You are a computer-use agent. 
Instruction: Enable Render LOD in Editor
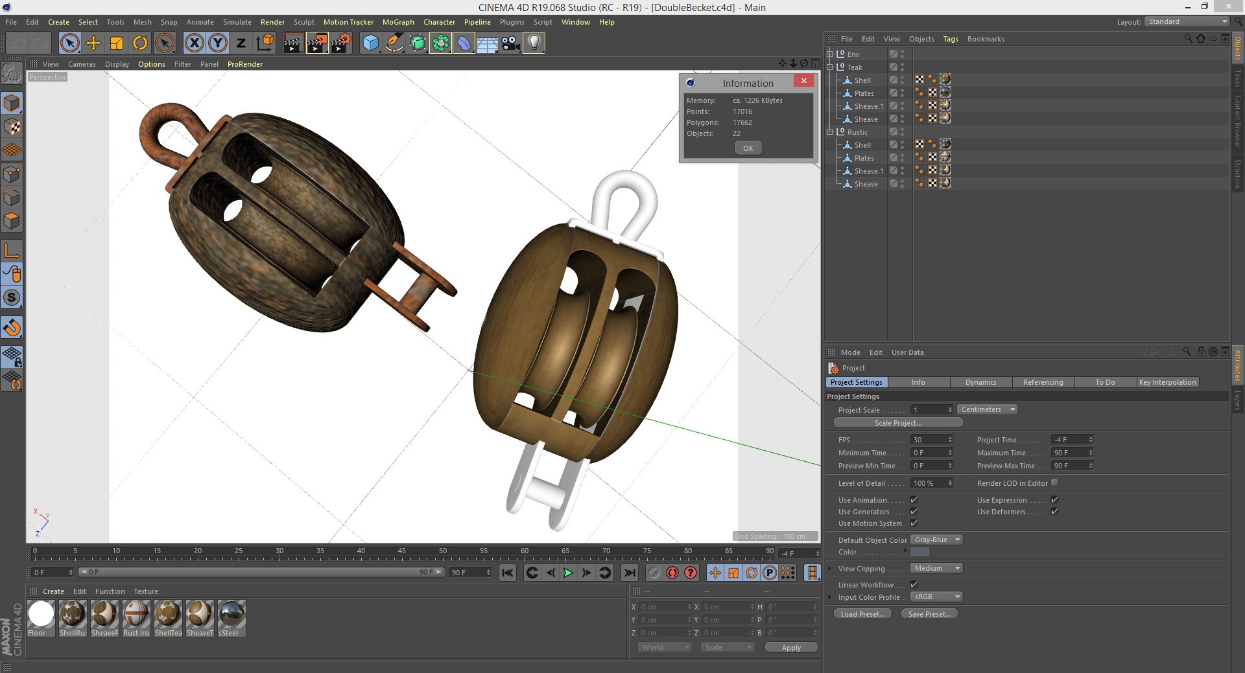1054,483
